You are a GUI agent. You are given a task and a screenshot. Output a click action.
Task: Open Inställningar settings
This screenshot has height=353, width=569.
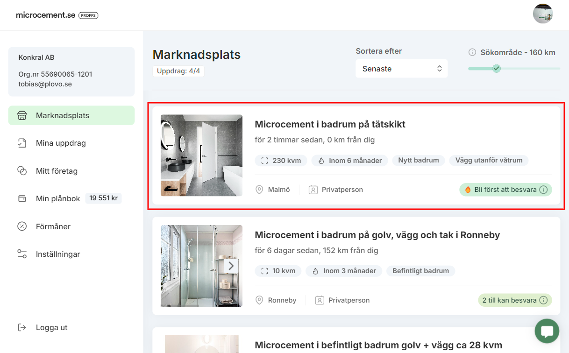[x=71, y=254]
